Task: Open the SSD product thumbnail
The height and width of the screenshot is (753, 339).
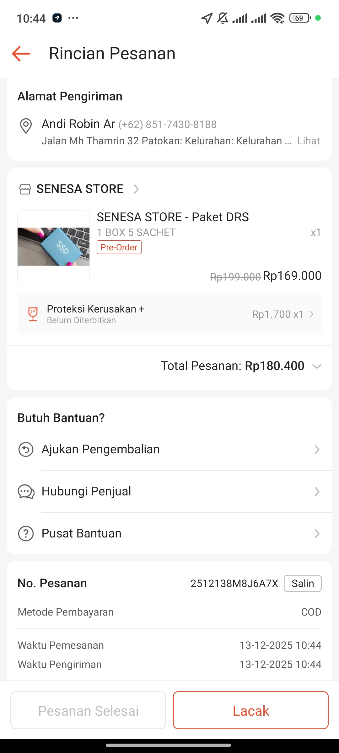Action: click(x=53, y=247)
